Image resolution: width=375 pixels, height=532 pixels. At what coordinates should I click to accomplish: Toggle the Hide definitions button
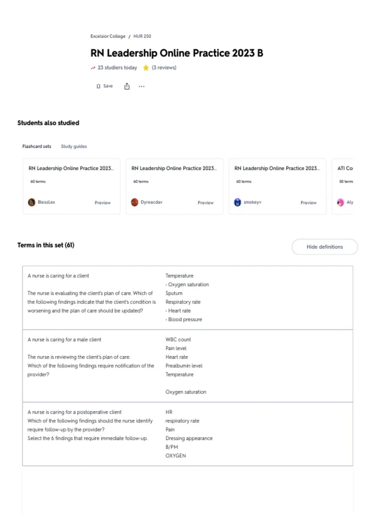tap(325, 247)
